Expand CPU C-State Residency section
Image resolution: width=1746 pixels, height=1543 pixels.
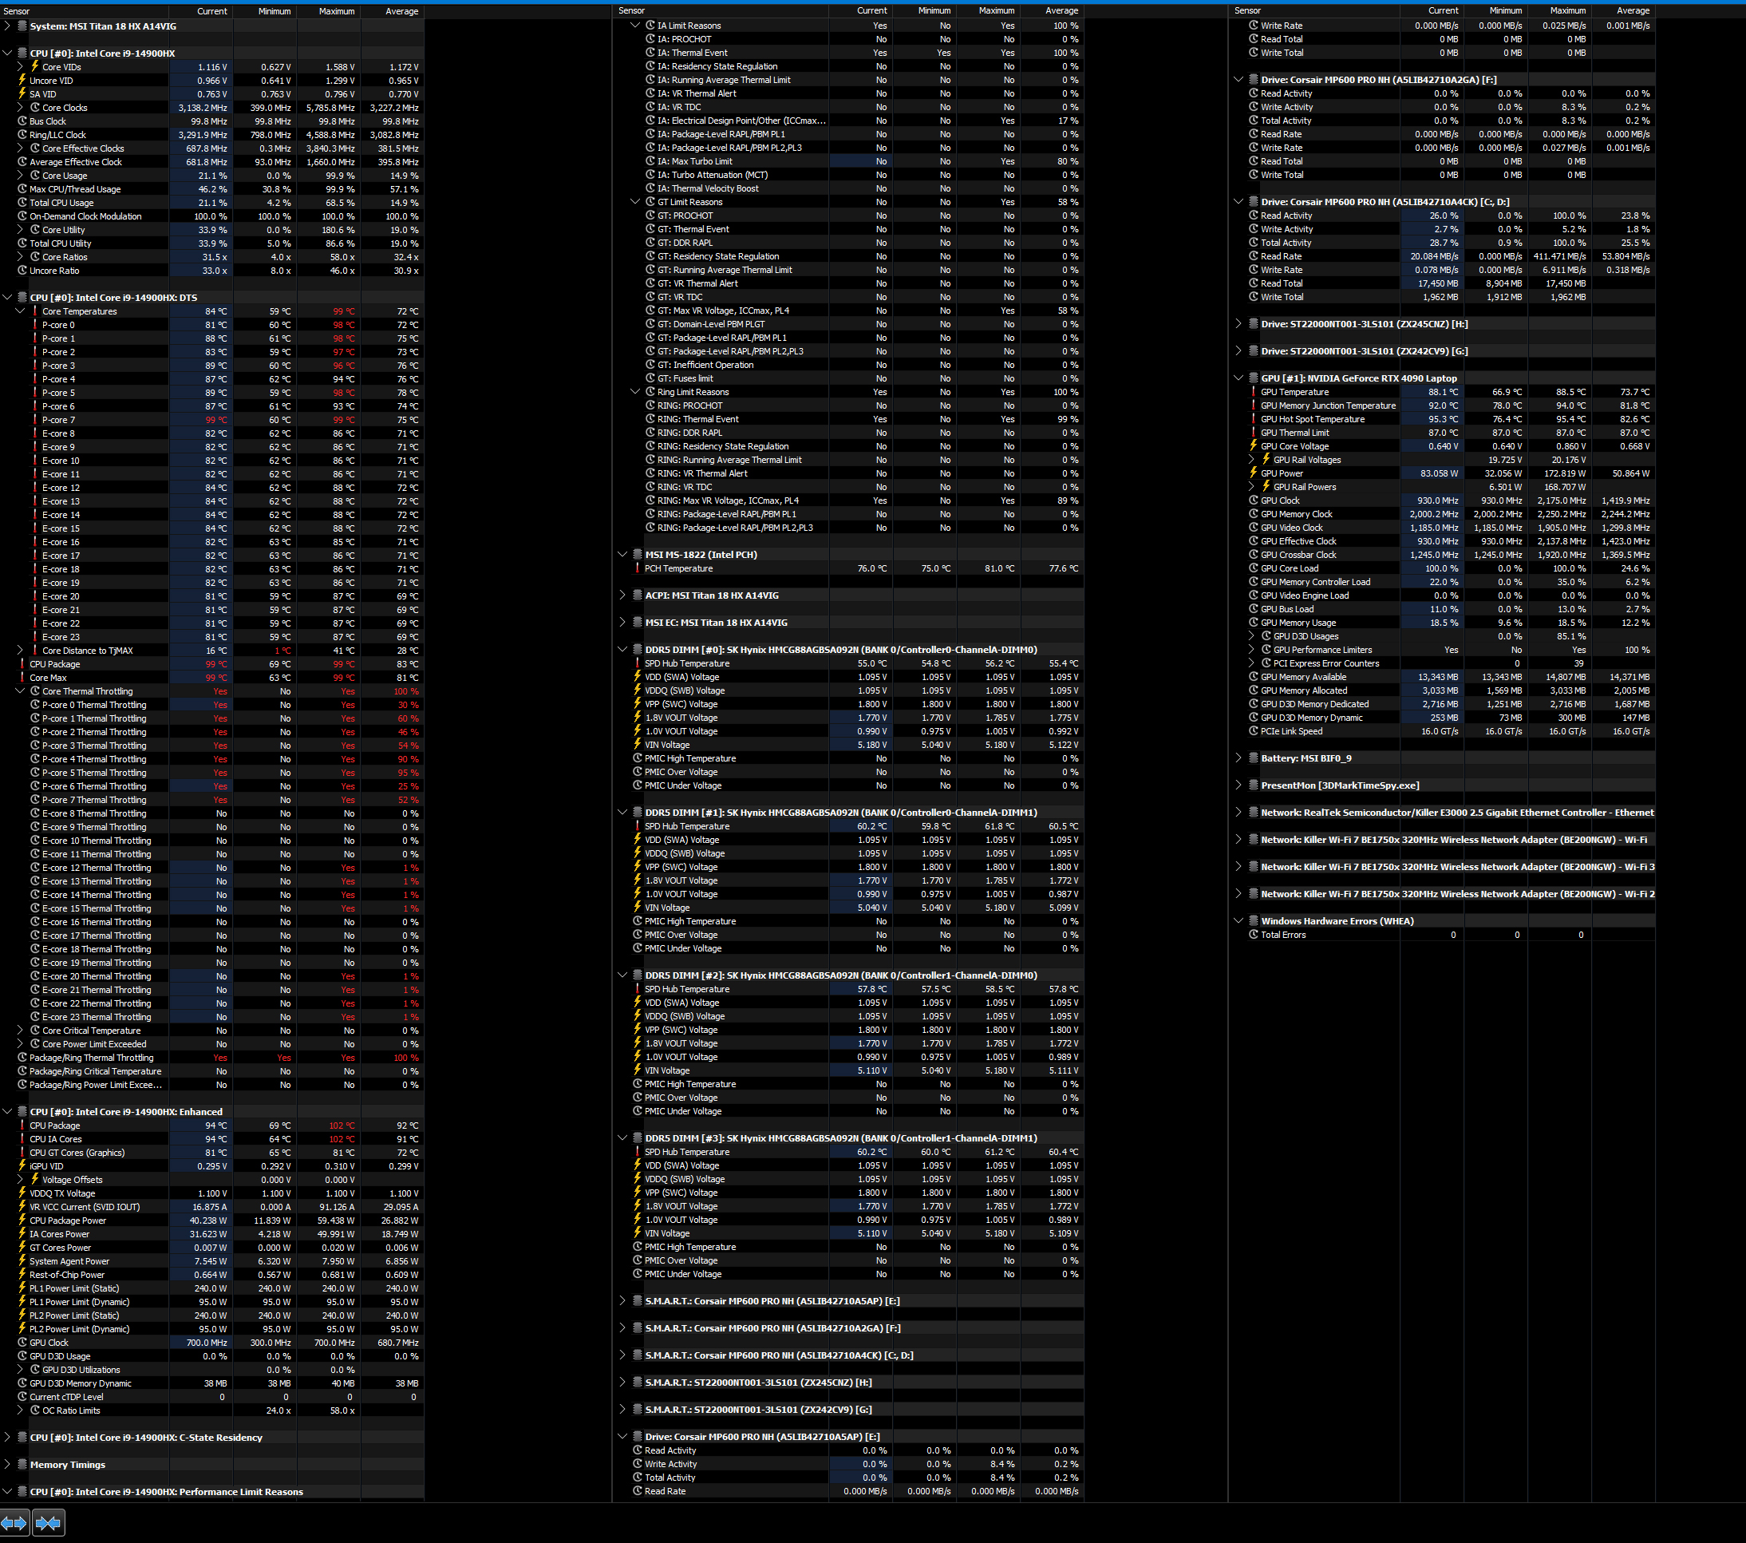8,1437
